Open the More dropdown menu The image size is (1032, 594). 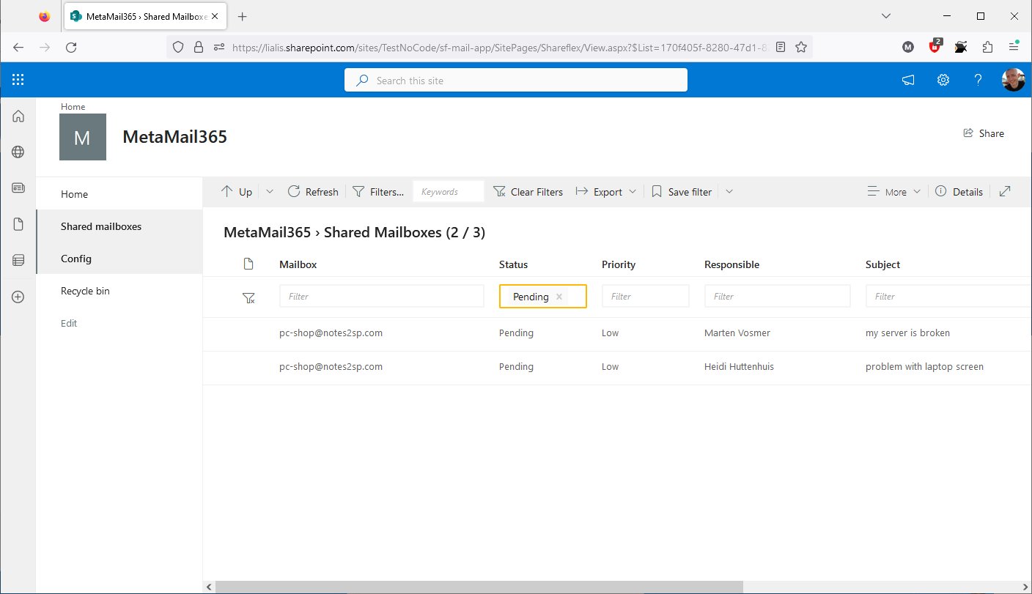coord(893,192)
